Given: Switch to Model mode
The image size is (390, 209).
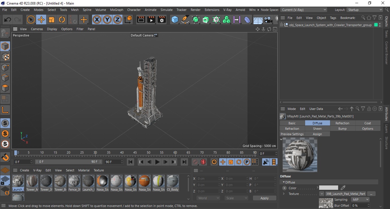Looking at the screenshot, I should 5,46.
